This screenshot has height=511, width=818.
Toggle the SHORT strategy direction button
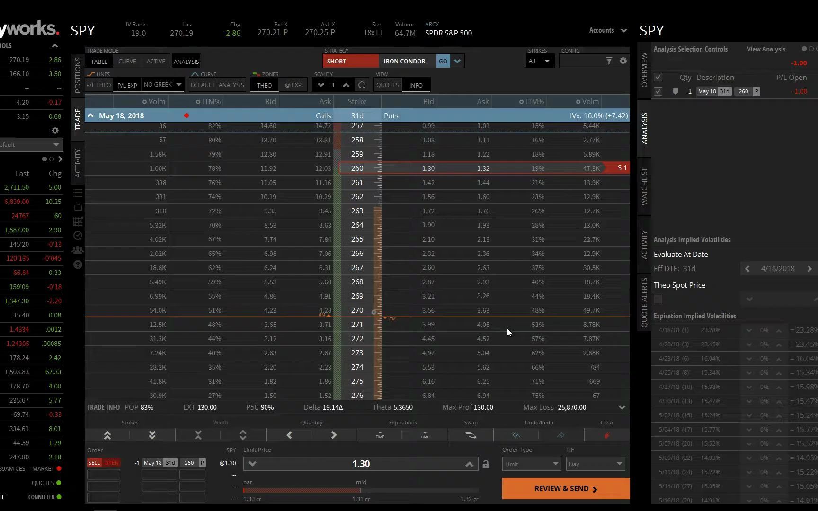tap(350, 61)
